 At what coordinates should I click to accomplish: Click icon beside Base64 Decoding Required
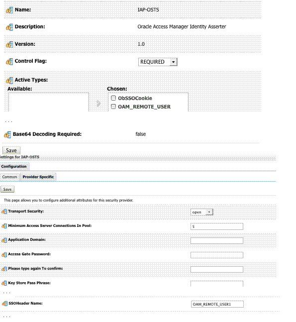(7, 135)
